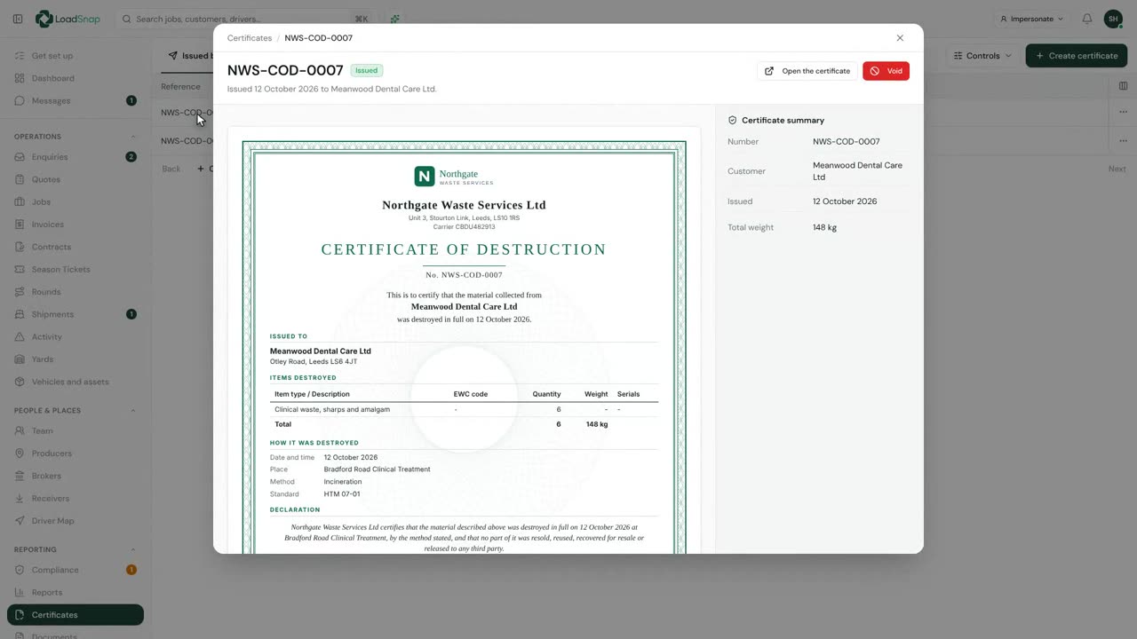Viewport: 1137px width, 639px height.
Task: Click the 148 kg total weight value
Action: click(824, 228)
